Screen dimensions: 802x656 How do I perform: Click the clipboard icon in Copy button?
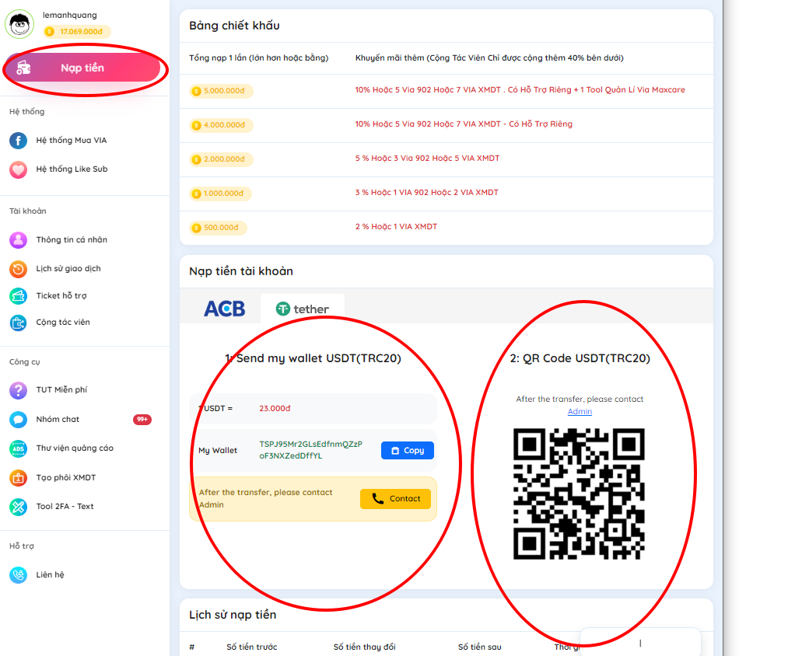point(395,451)
